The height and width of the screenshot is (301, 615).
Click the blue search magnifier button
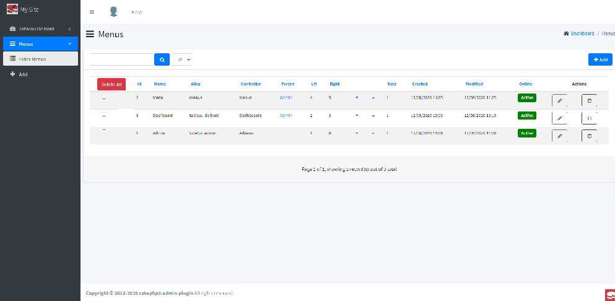coord(162,59)
